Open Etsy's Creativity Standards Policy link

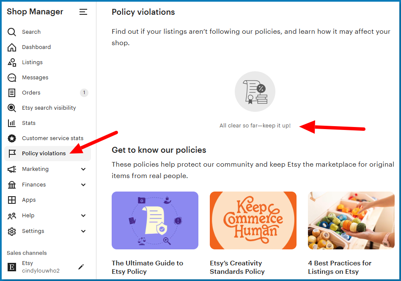(x=237, y=267)
